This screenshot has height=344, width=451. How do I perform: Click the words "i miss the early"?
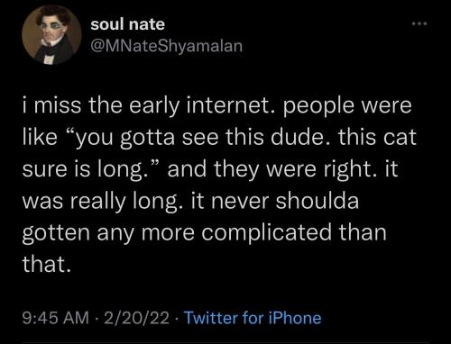coord(101,106)
